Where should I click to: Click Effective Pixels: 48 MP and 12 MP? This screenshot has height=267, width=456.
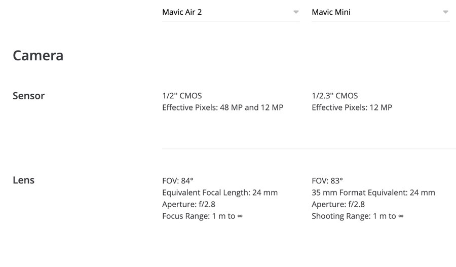point(223,107)
